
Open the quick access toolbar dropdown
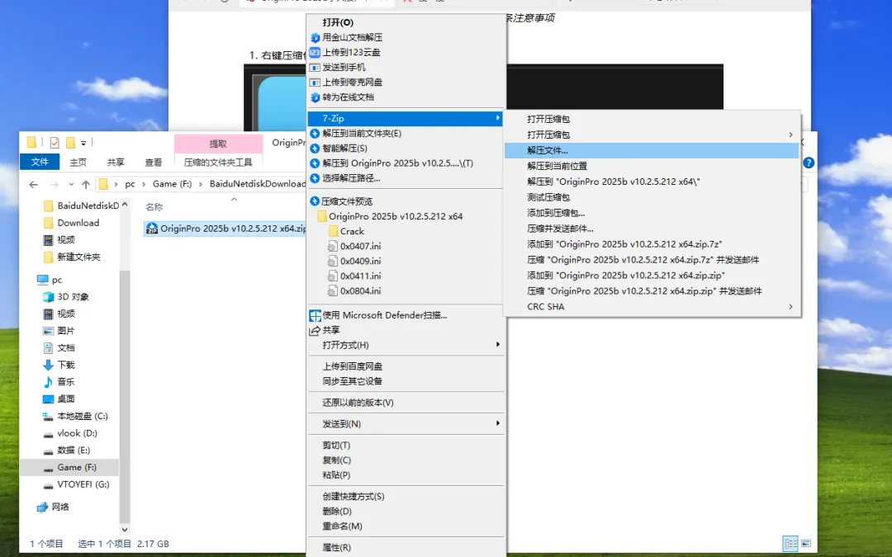click(83, 143)
